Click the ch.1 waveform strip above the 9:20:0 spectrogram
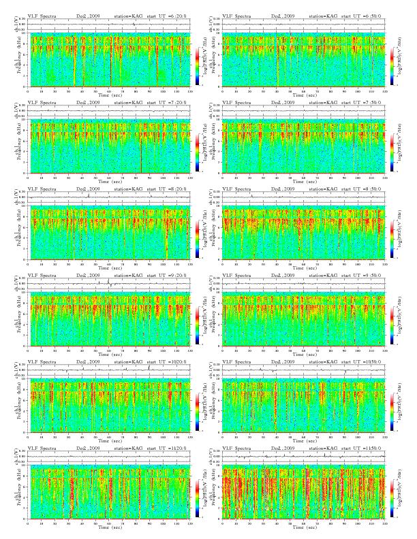The width and height of the screenshot is (417, 539). coord(109,284)
